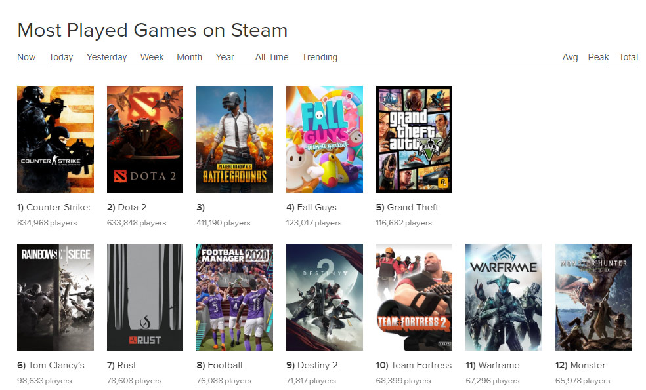Click '78,608 players' text
Screen dimensions: 646x390
click(135, 381)
